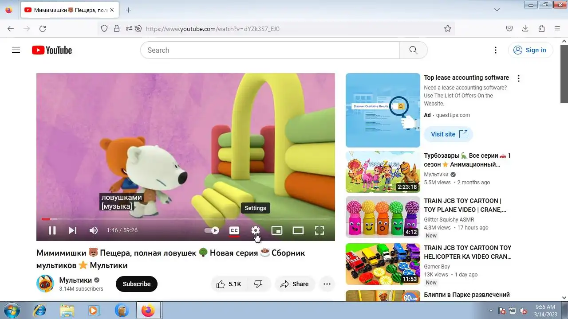Viewport: 568px width, 319px height.
Task: Open 4:12 Glitter Squishy video thumbnail
Action: (x=383, y=217)
